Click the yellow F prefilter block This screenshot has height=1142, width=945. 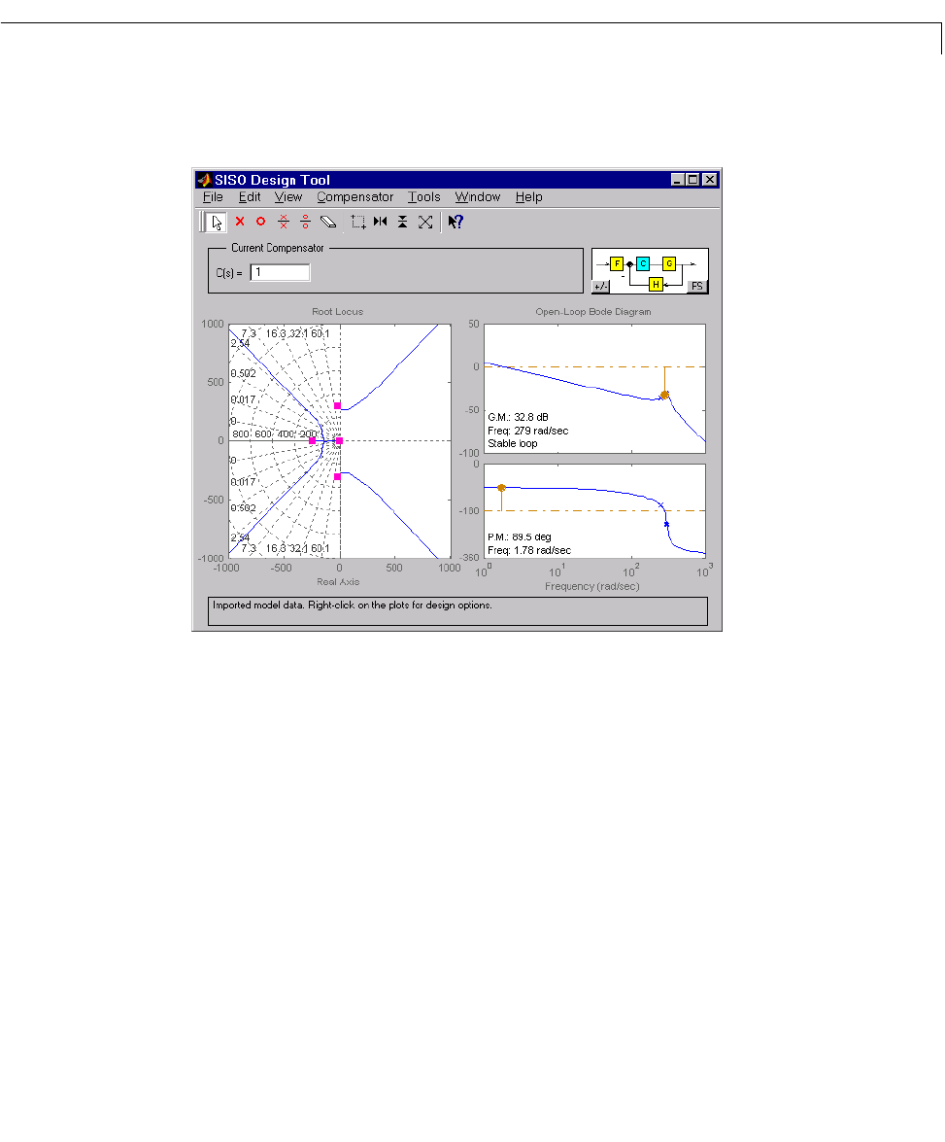click(x=617, y=263)
